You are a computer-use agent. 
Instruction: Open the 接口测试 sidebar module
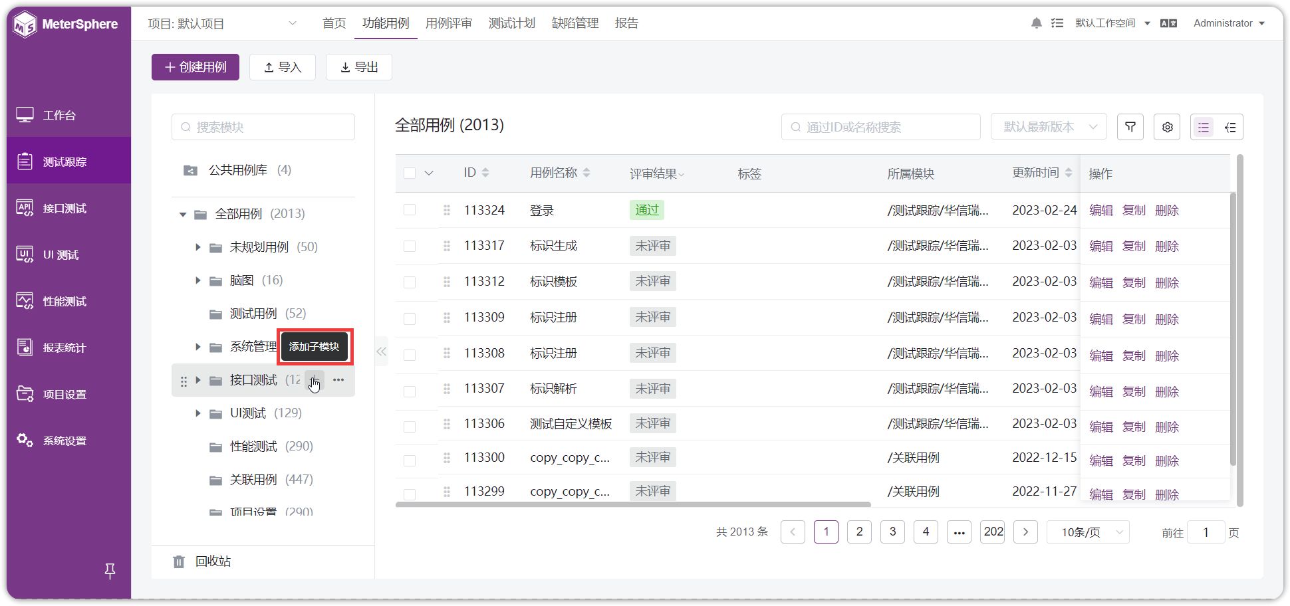pos(68,209)
